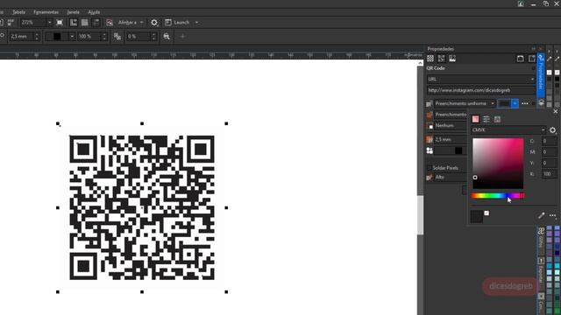Close the color picker popup
Screen dimensions: 561x315
coord(555,111)
